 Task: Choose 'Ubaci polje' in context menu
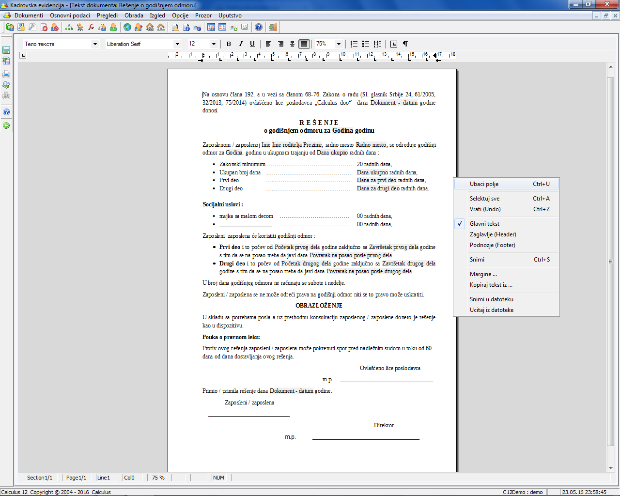507,184
